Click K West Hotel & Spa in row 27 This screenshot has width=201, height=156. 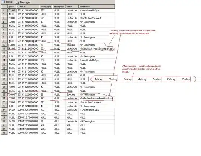coord(89,110)
